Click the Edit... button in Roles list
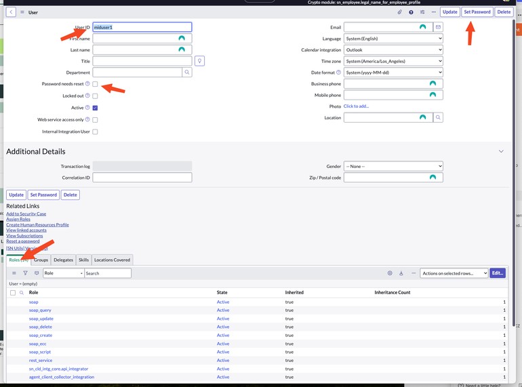522x387 pixels. [498, 273]
